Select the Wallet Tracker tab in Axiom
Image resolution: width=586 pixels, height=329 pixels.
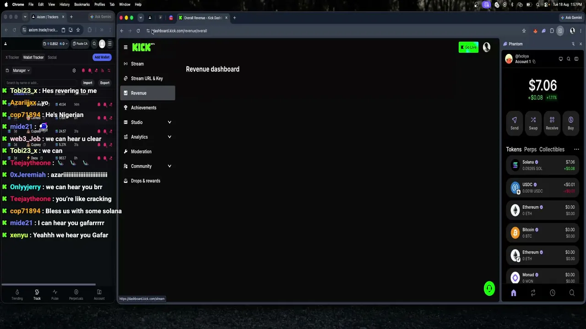pyautogui.click(x=33, y=58)
